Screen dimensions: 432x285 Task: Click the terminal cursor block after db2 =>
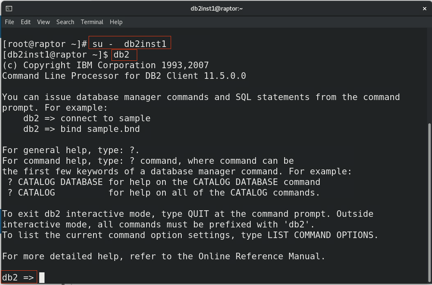tap(42, 278)
